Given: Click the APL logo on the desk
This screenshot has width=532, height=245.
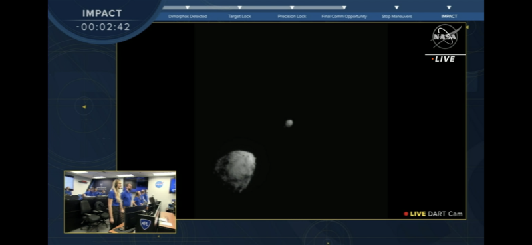Looking at the screenshot, I should [x=145, y=224].
